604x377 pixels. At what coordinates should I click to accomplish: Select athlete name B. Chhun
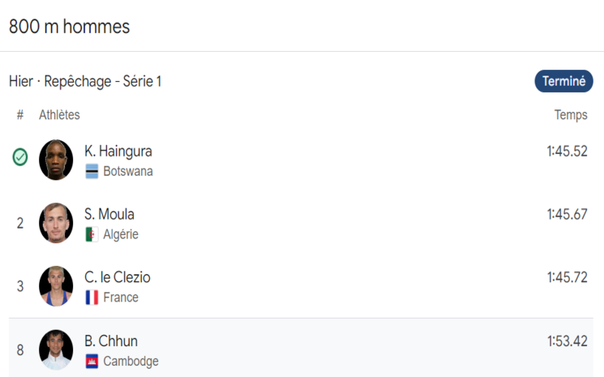tap(111, 341)
